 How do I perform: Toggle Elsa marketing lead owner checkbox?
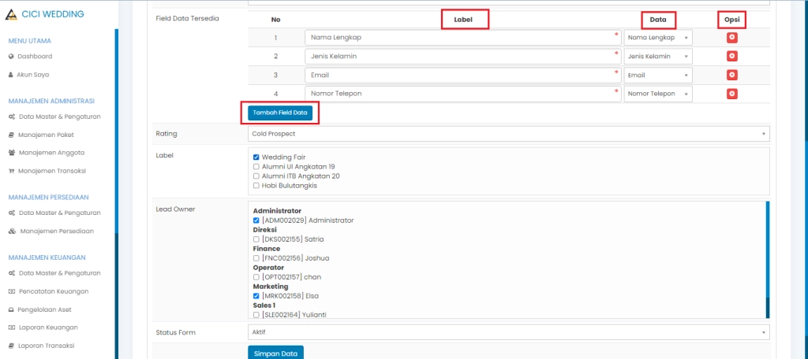click(256, 296)
